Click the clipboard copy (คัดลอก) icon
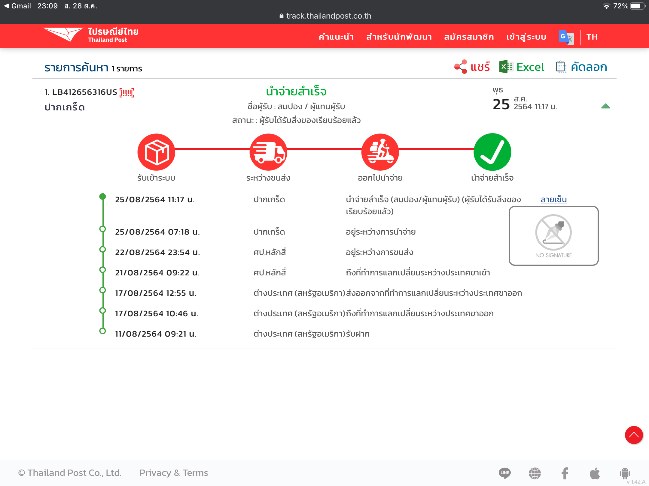The height and width of the screenshot is (486, 649). click(x=561, y=67)
